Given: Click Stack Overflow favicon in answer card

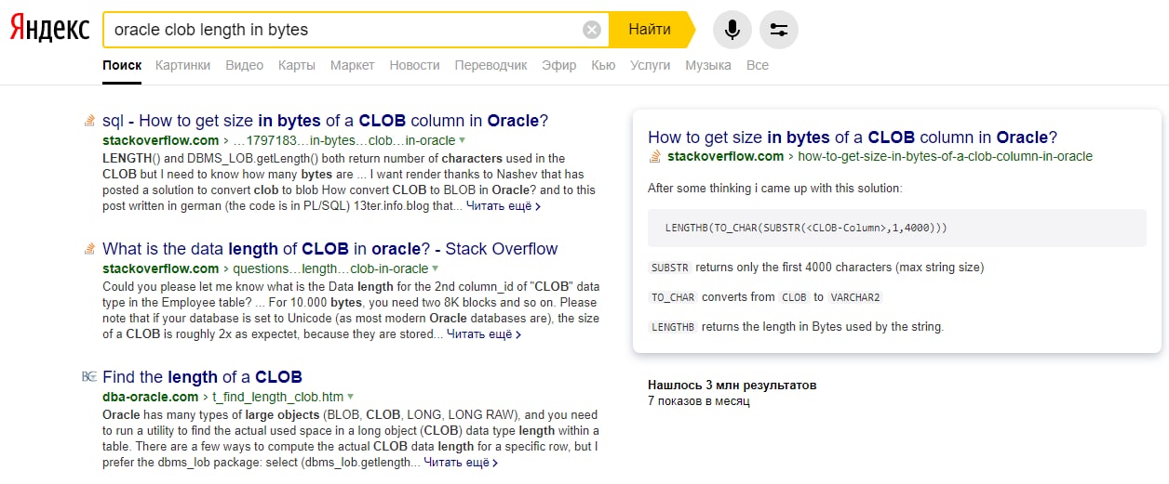Looking at the screenshot, I should coord(655,156).
